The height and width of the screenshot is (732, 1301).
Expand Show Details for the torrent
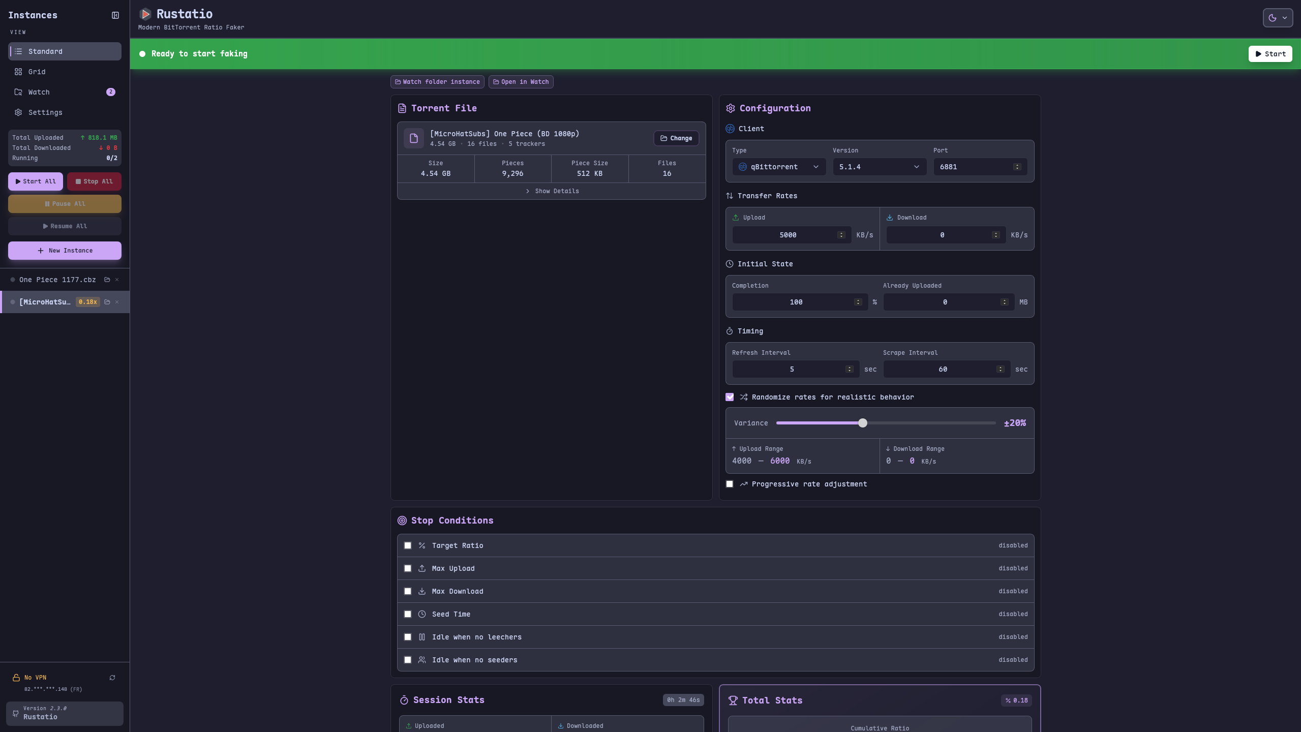552,191
